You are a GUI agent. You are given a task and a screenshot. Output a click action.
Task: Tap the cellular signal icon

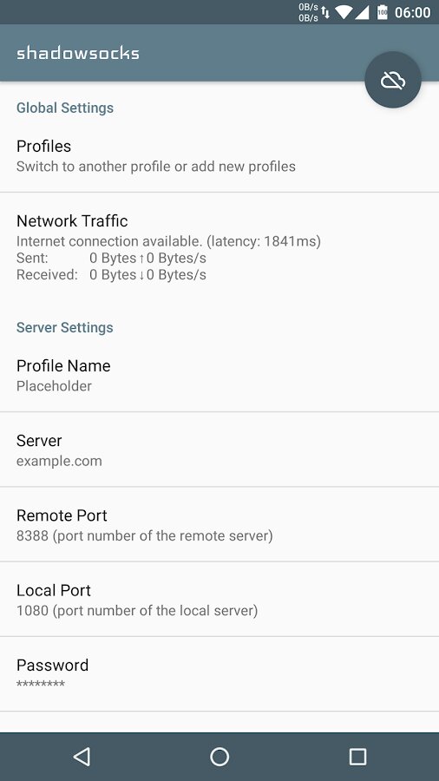pos(362,12)
